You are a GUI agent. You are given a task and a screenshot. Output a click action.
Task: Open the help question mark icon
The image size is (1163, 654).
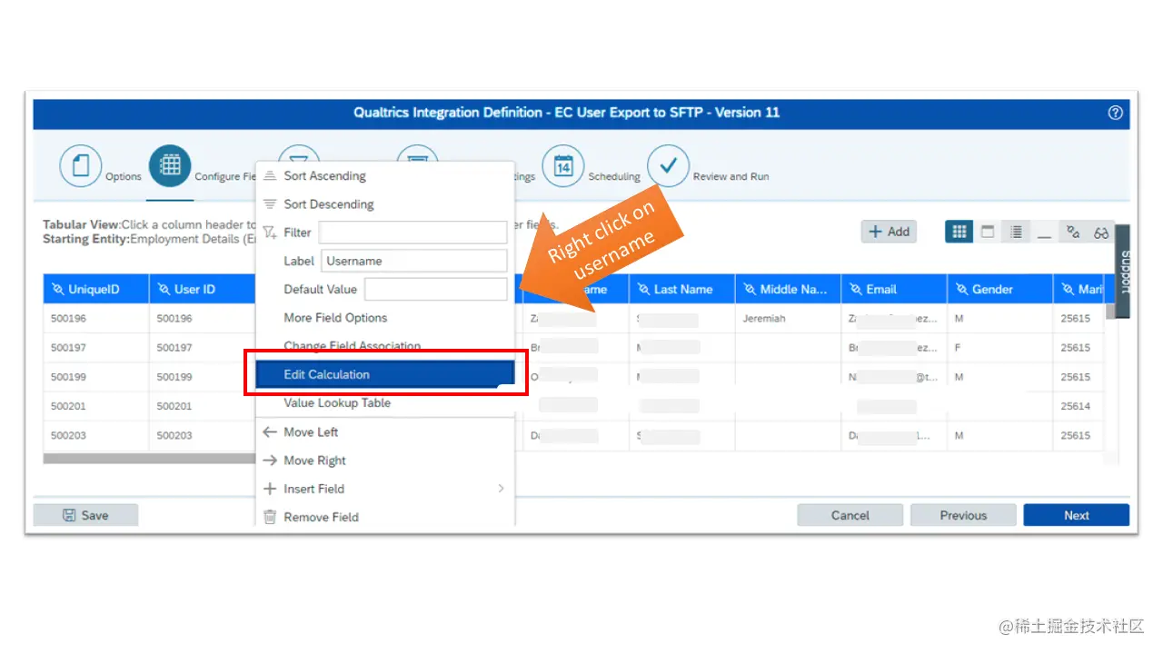coord(1115,113)
